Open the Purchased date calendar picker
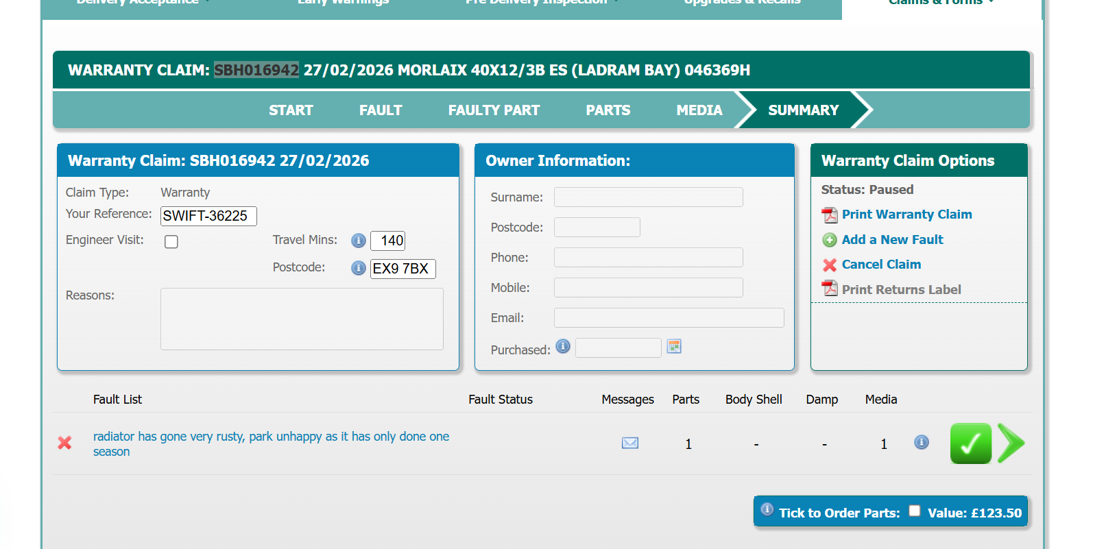The width and height of the screenshot is (1093, 549). (674, 347)
